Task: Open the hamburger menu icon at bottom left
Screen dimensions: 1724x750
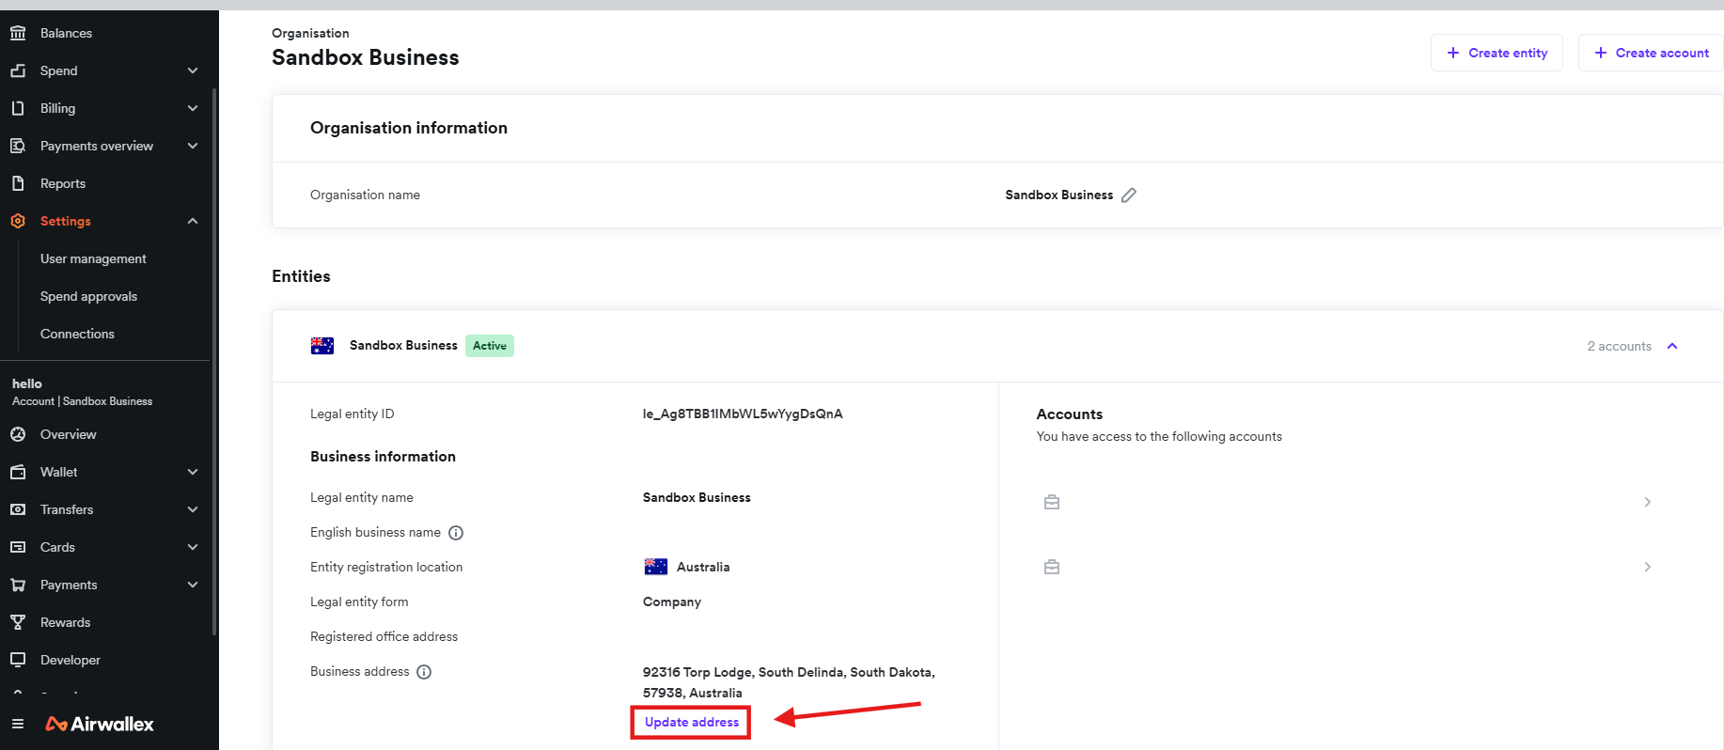Action: [18, 724]
